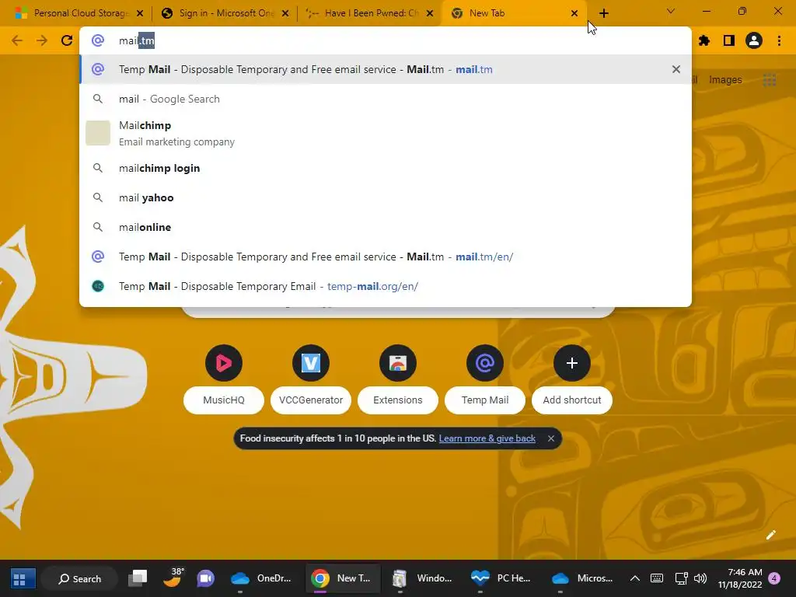The height and width of the screenshot is (597, 796).
Task: Close the Personal Cloud Storage tab
Action: (x=140, y=13)
